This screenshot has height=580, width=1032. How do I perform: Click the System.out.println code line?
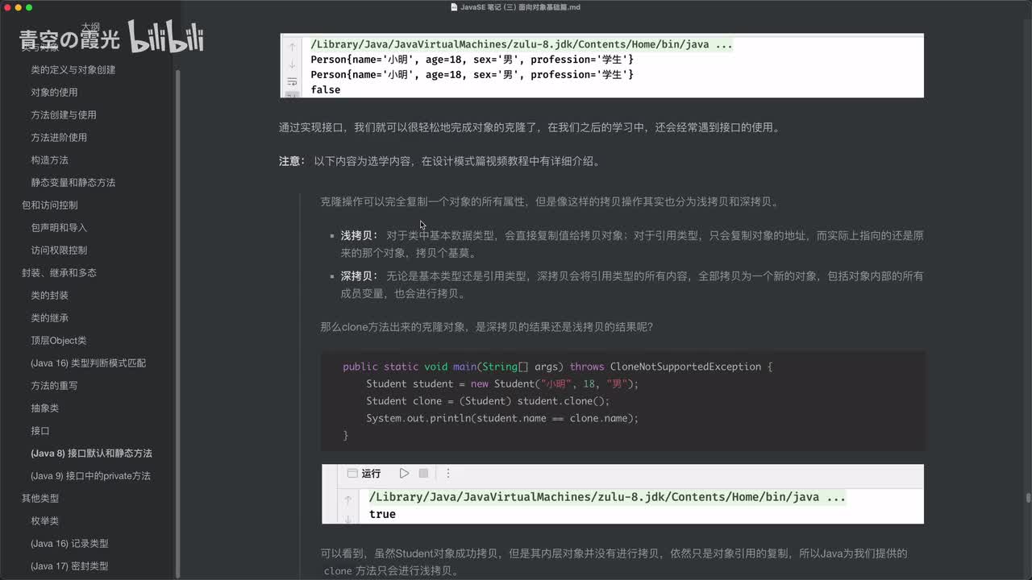tap(501, 418)
